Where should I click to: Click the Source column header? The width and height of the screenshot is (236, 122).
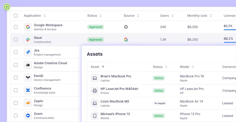(129, 16)
